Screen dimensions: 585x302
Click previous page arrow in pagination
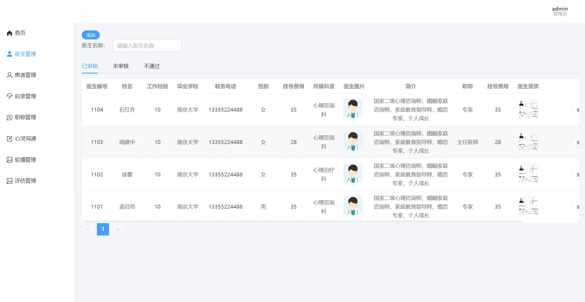pos(88,229)
